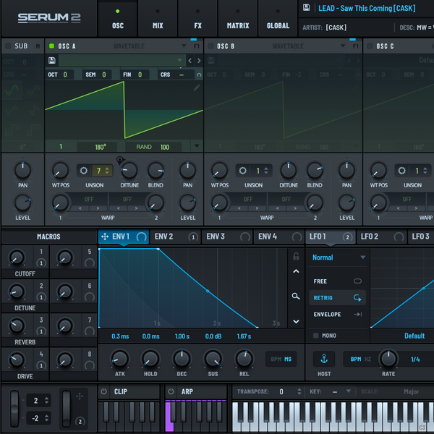Expand OSC A phase options arrow
Image resolution: width=434 pixels, height=434 pixels.
[197, 146]
